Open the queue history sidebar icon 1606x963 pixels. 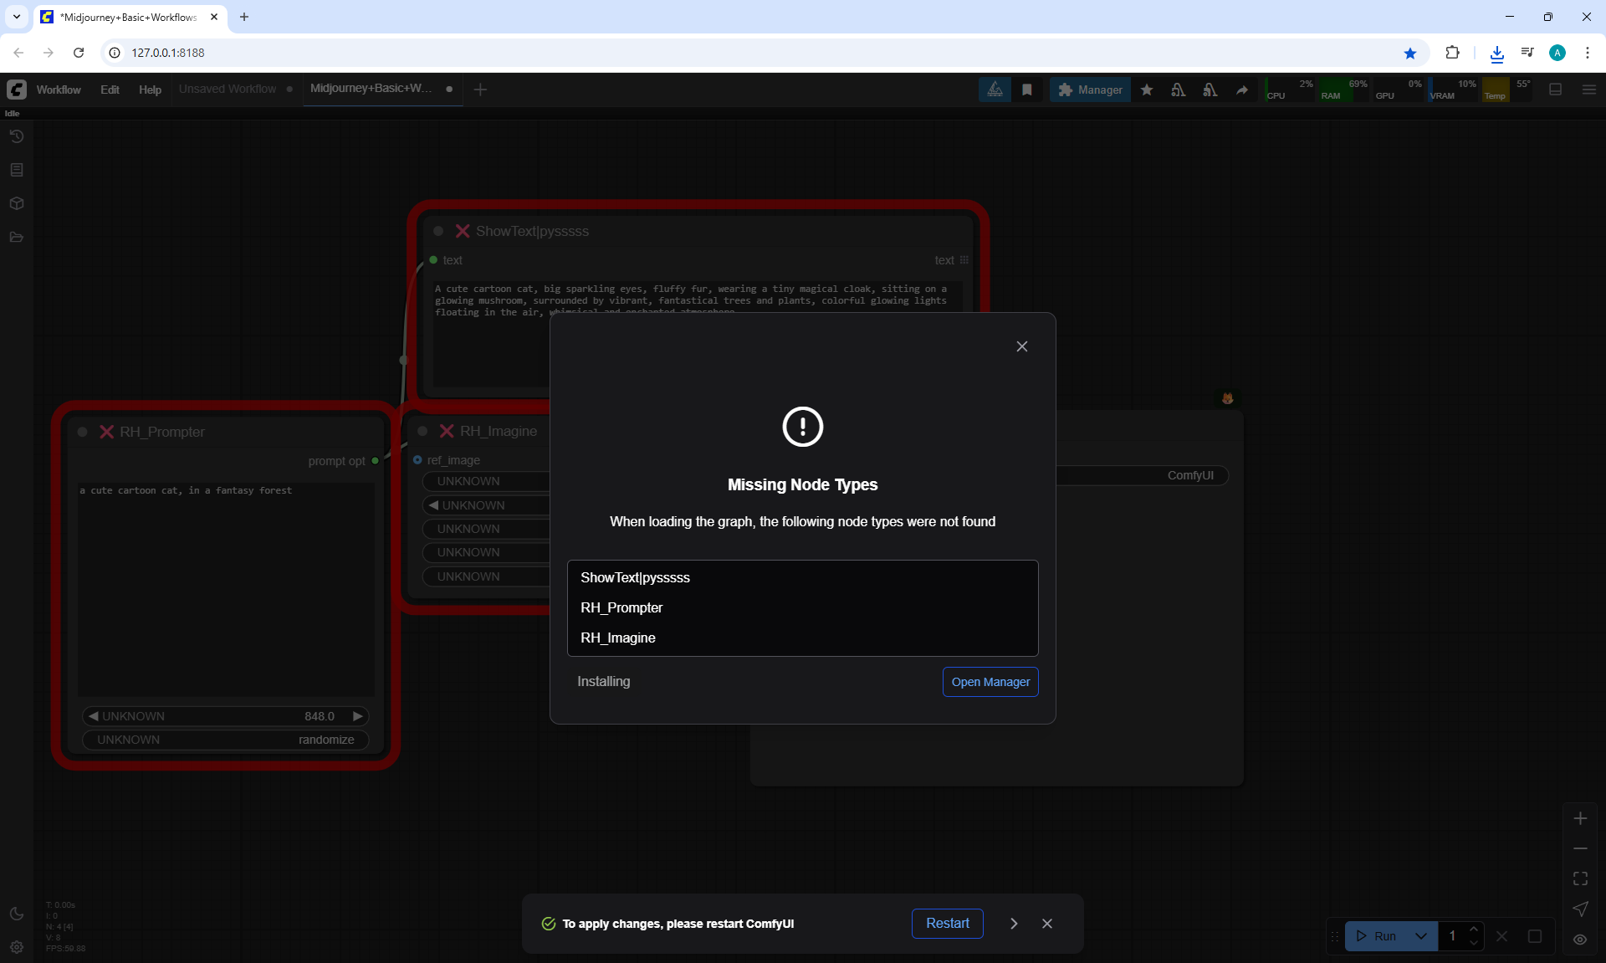coord(16,136)
